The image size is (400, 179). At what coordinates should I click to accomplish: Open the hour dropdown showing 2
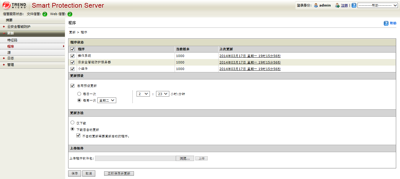[x=143, y=94]
